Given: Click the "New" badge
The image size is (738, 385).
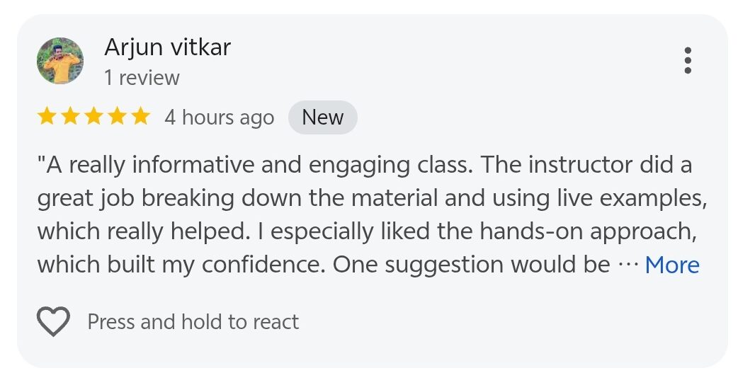Looking at the screenshot, I should [x=322, y=117].
